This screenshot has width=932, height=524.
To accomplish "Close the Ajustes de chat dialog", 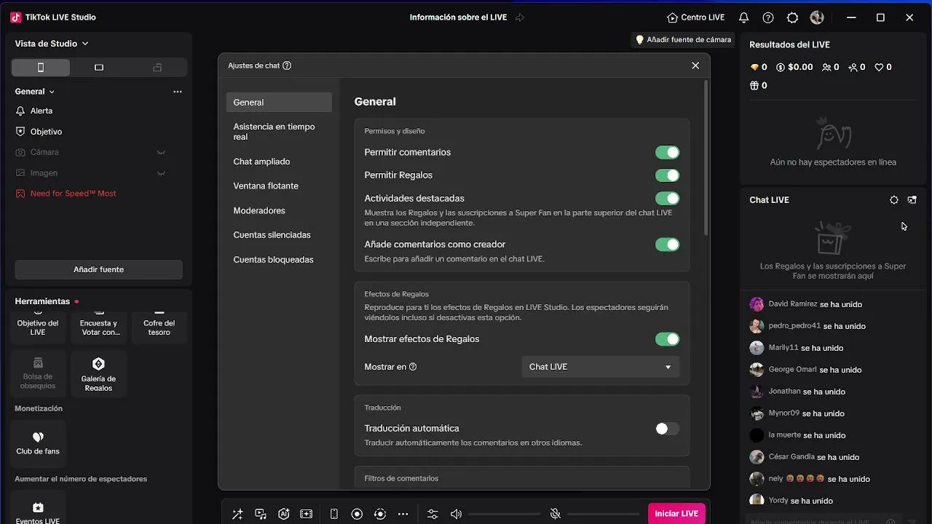I will pyautogui.click(x=695, y=65).
